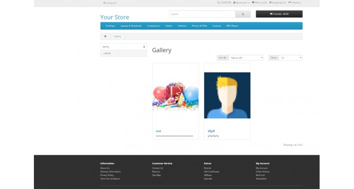Open Contact Us footer link
This screenshot has height=189, width=354.
(158, 168)
